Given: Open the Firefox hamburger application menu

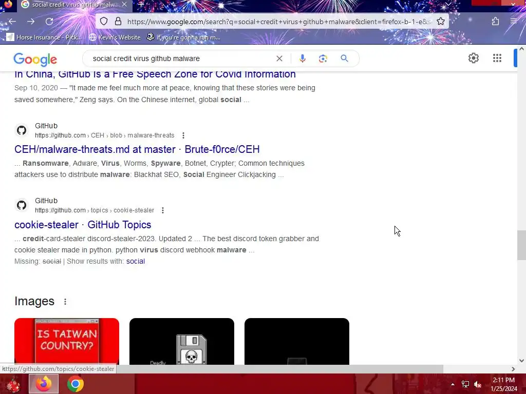Looking at the screenshot, I should (514, 22).
